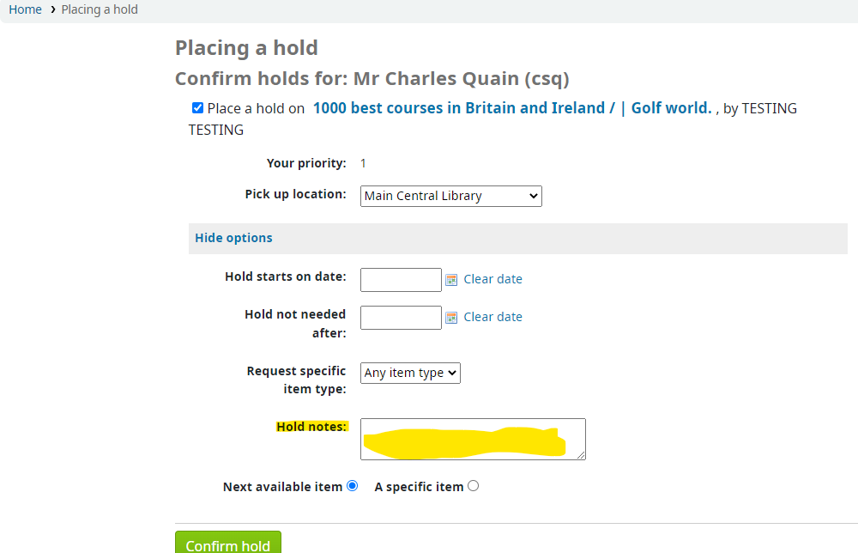Image resolution: width=858 pixels, height=553 pixels.
Task: Click 'Placing a hold' breadcrumb item
Action: 100,9
